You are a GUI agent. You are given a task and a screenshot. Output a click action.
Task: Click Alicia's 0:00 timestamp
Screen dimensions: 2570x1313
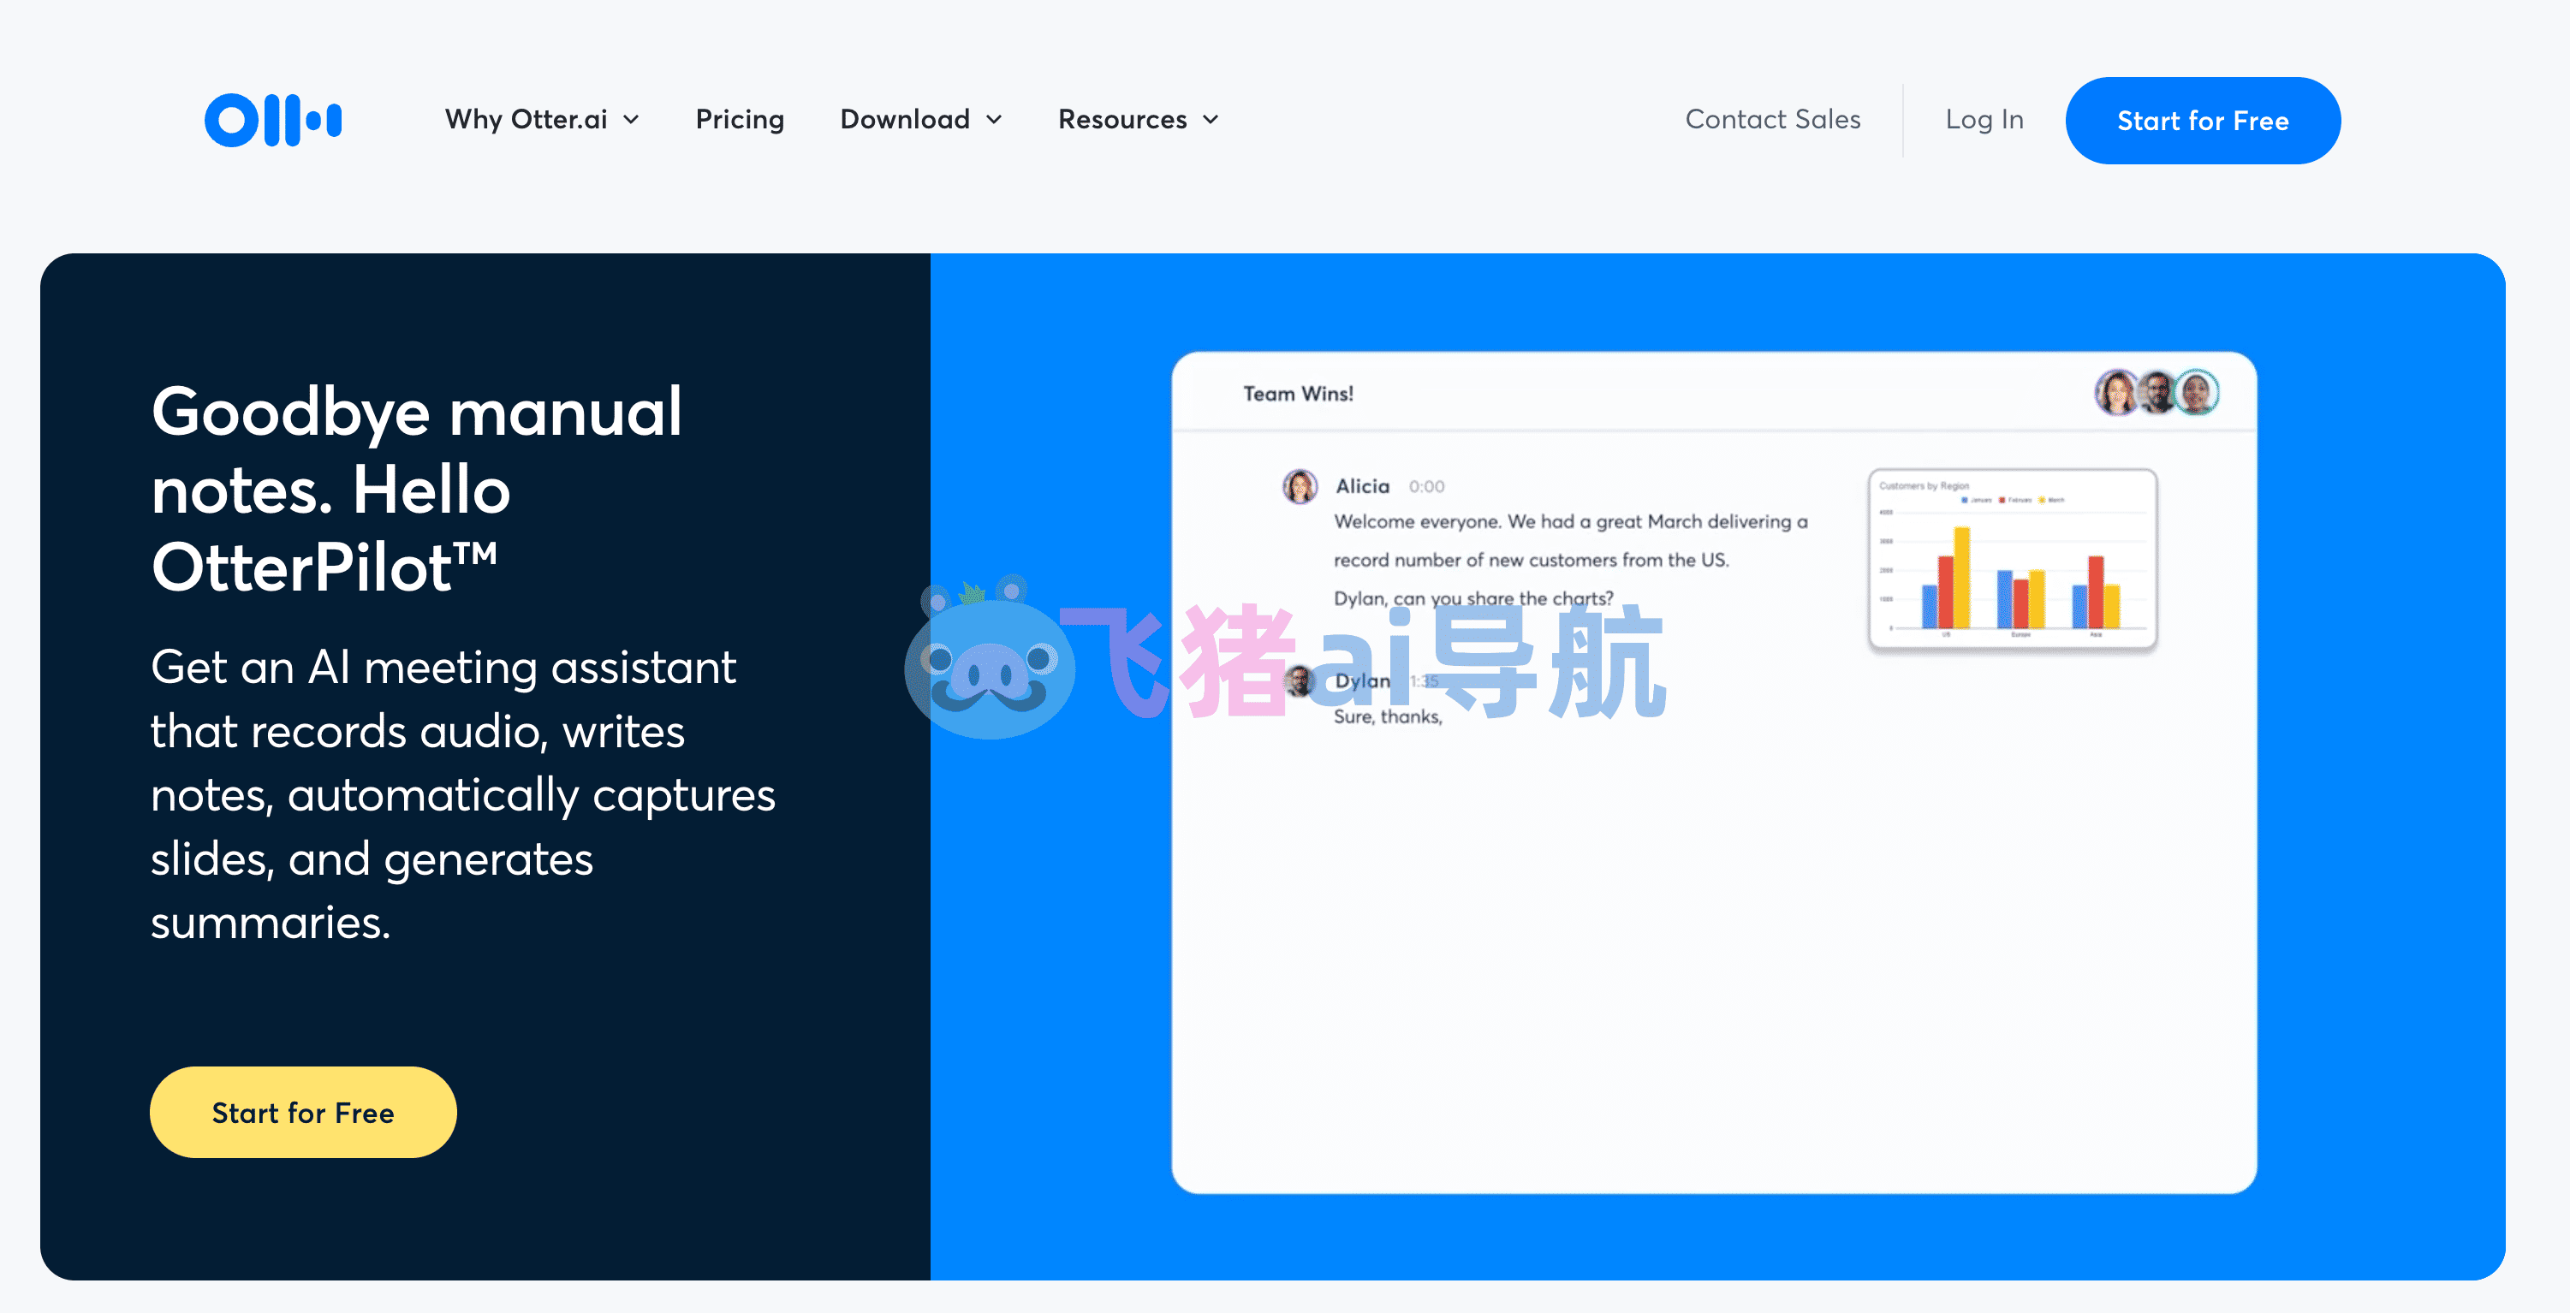1425,487
